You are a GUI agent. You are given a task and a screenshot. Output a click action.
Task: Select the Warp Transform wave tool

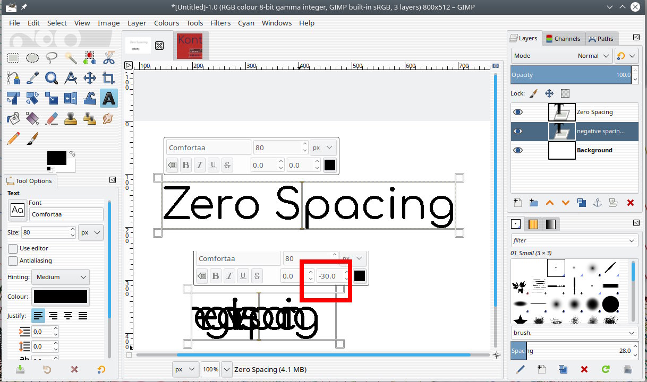point(90,98)
